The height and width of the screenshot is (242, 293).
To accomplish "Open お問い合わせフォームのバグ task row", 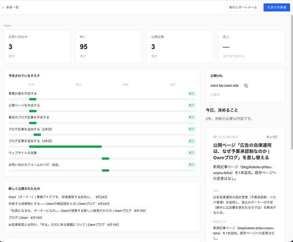I will coord(102,167).
